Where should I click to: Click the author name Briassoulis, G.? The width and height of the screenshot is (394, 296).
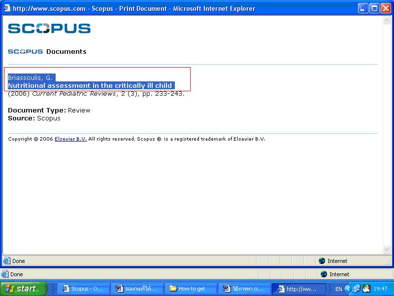pos(30,77)
